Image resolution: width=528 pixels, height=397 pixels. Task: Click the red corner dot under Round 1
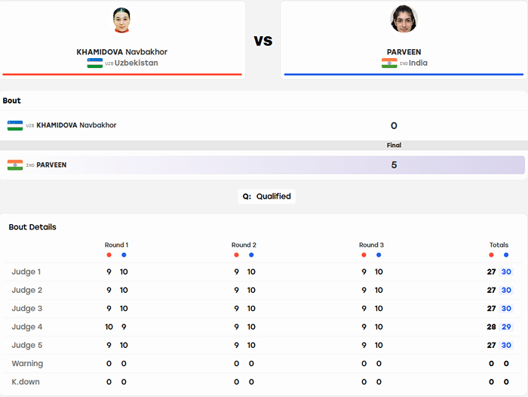[x=109, y=255]
